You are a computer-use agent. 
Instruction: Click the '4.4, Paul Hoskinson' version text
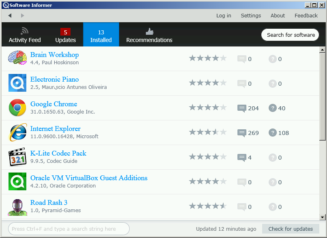coord(54,62)
